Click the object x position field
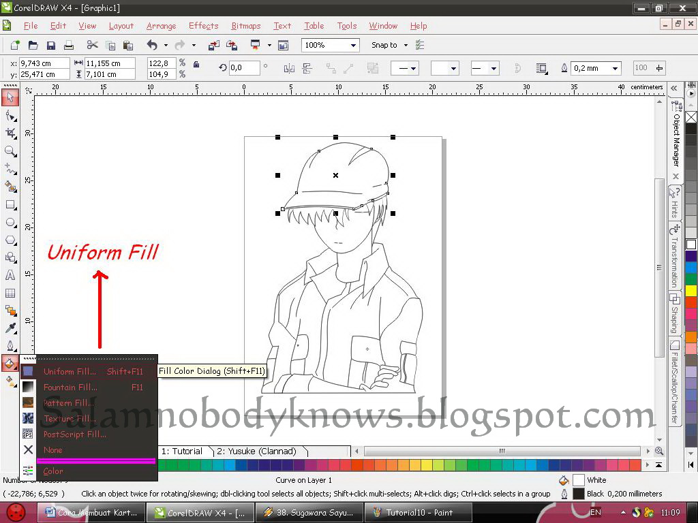The image size is (698, 523). tap(44, 63)
